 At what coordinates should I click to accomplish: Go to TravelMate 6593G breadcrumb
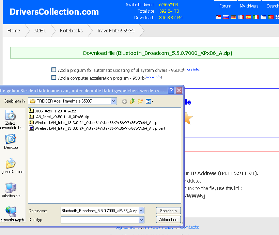tap(115, 31)
